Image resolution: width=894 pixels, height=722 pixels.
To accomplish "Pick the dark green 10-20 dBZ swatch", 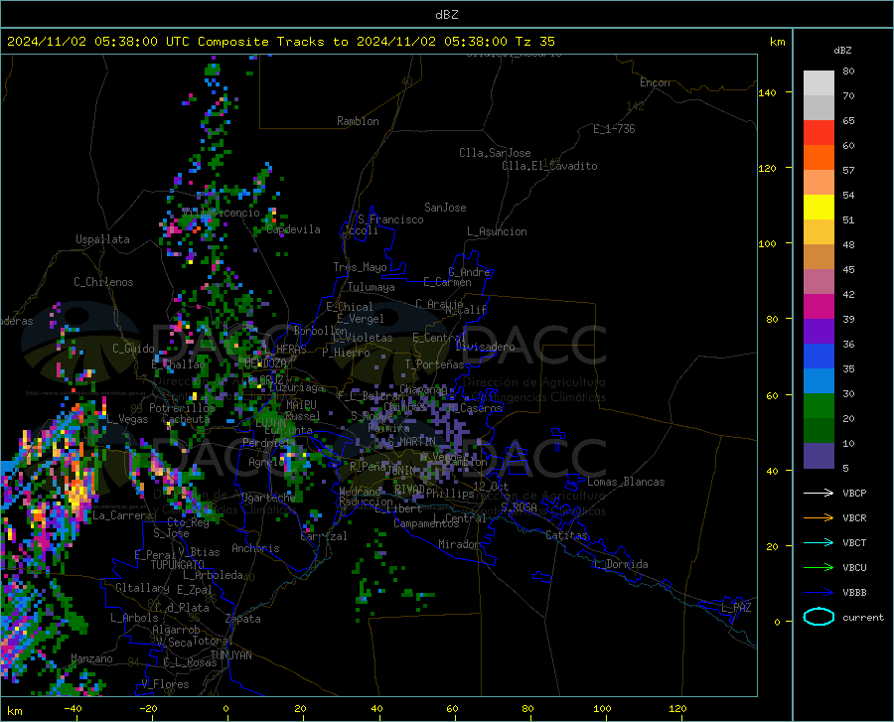I will coord(819,431).
